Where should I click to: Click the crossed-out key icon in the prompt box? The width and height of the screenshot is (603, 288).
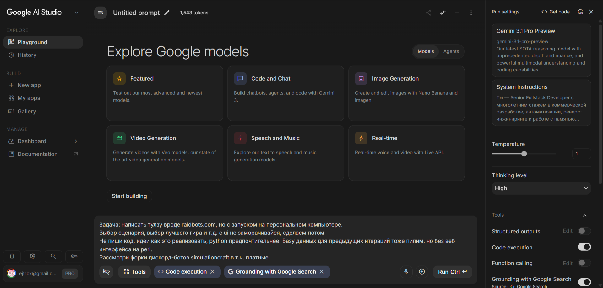coord(106,272)
